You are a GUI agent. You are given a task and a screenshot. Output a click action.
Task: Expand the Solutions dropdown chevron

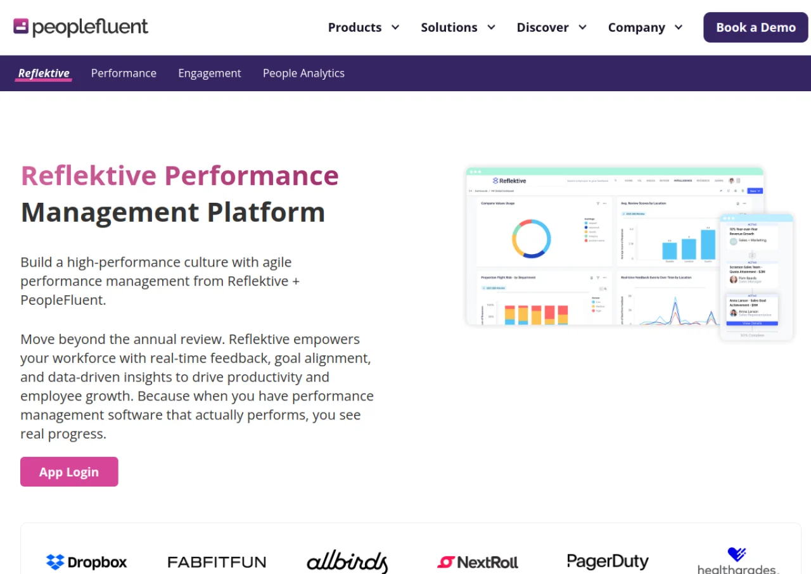coord(491,27)
